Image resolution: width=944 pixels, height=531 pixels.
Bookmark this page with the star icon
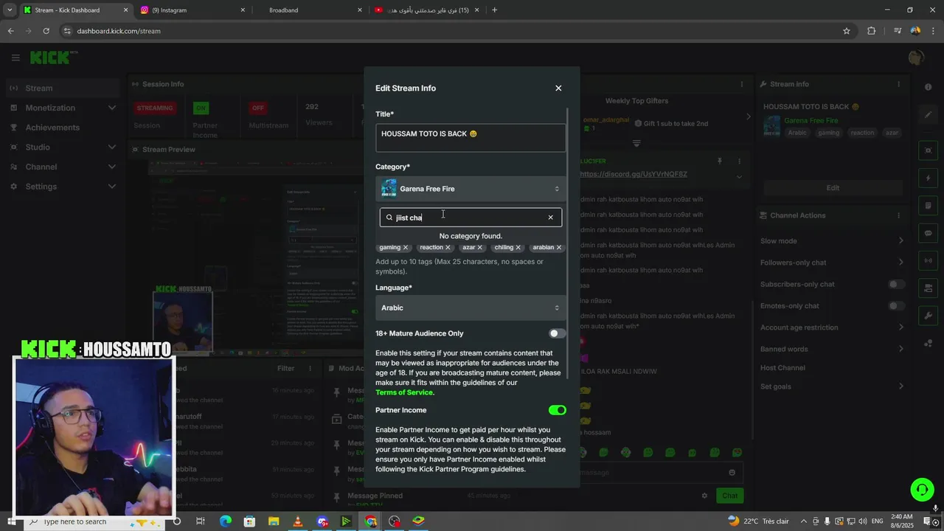tap(847, 31)
